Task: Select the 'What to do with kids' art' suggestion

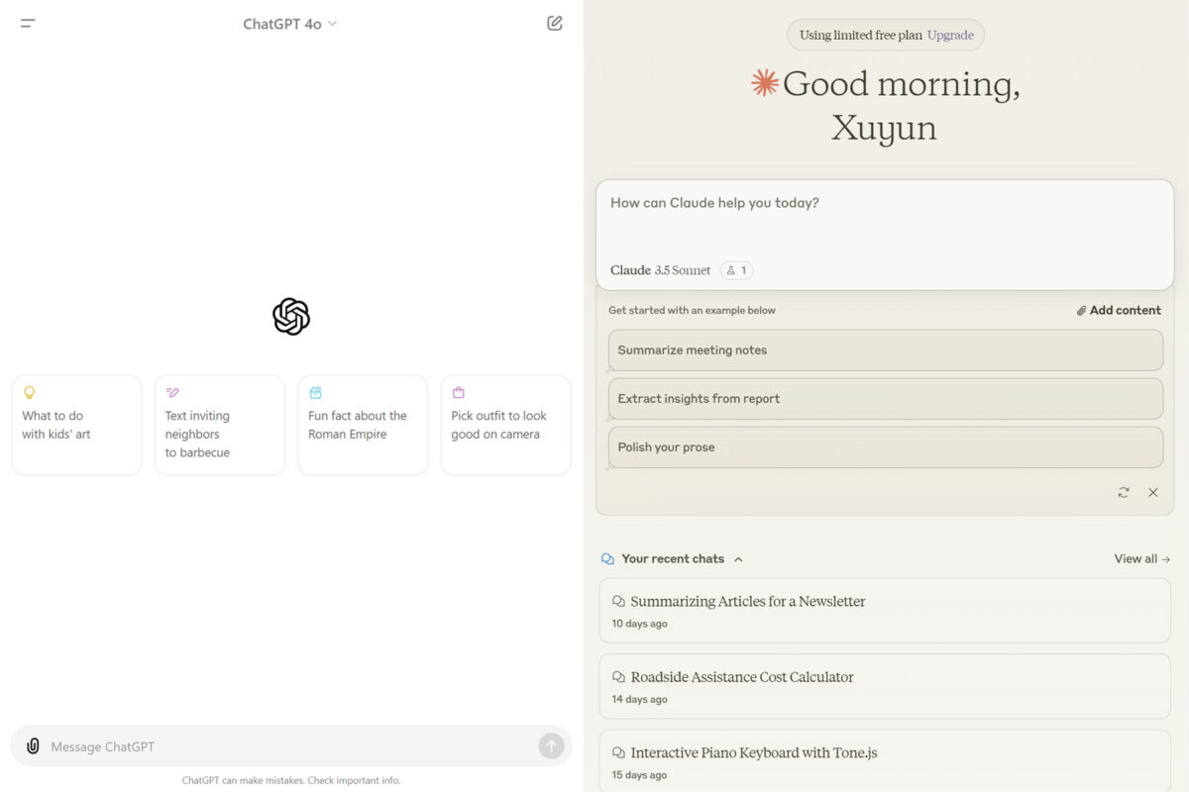Action: (77, 425)
